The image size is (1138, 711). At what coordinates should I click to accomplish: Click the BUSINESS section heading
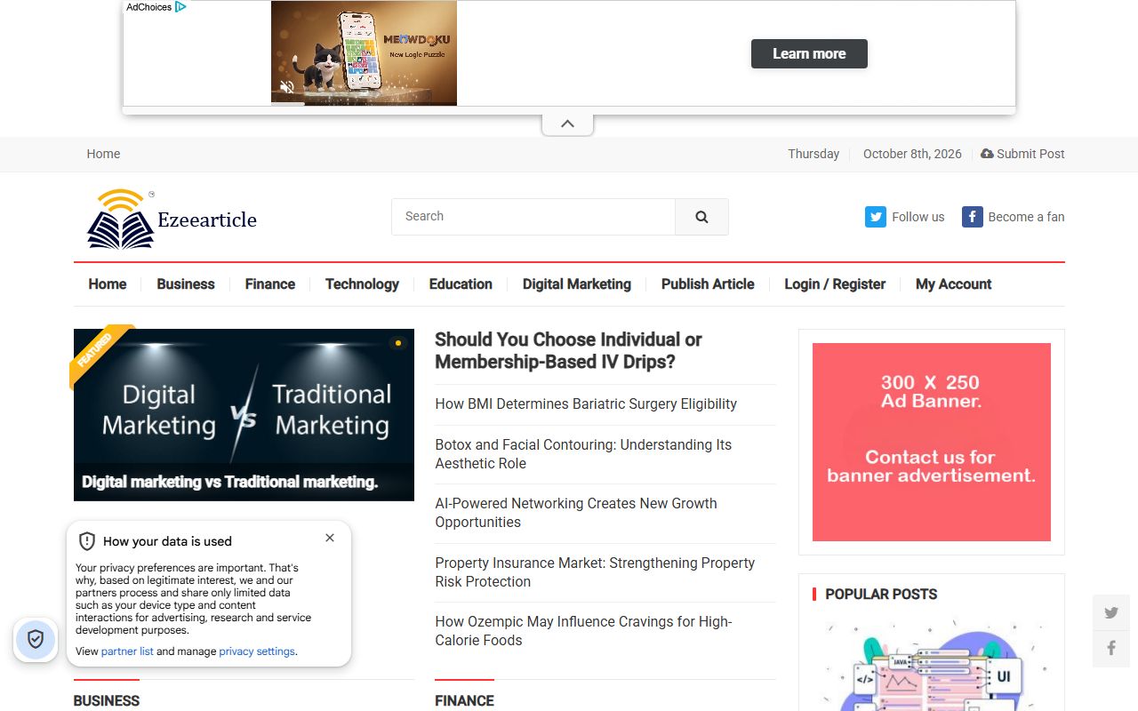coord(107,700)
